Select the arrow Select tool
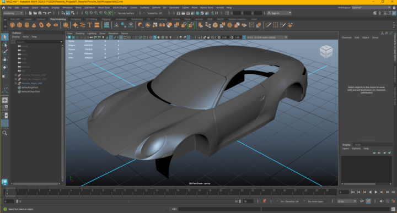The width and height of the screenshot is (397, 213). 4,37
